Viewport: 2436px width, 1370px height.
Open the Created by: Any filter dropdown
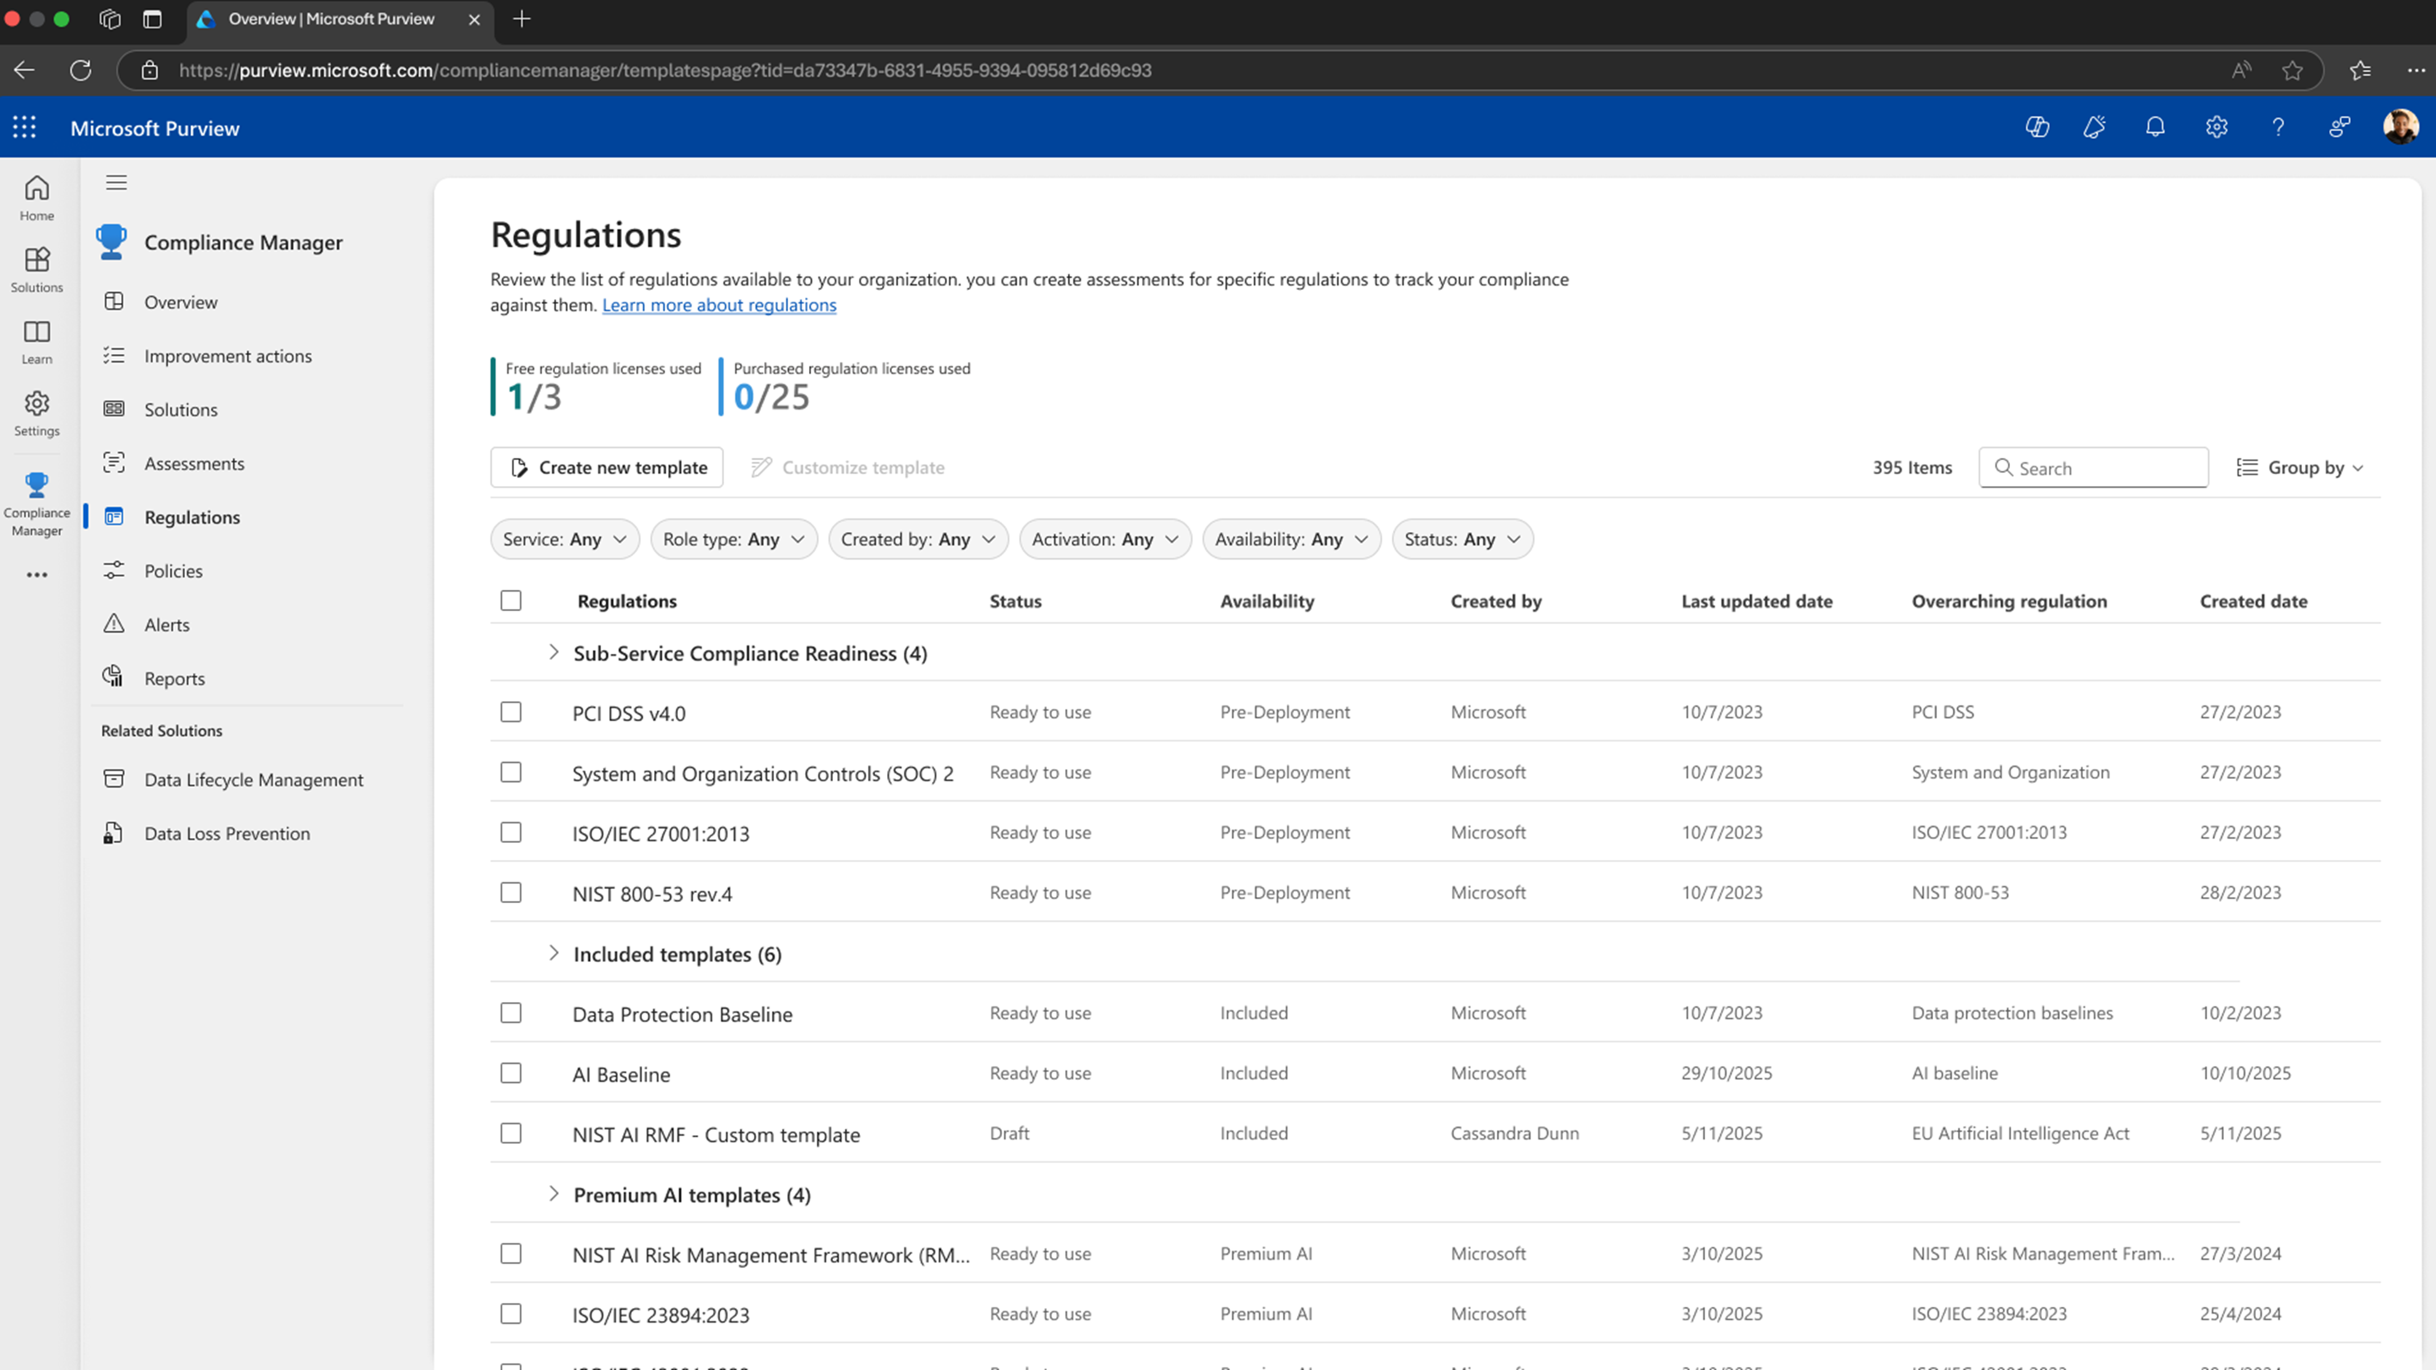pyautogui.click(x=918, y=539)
